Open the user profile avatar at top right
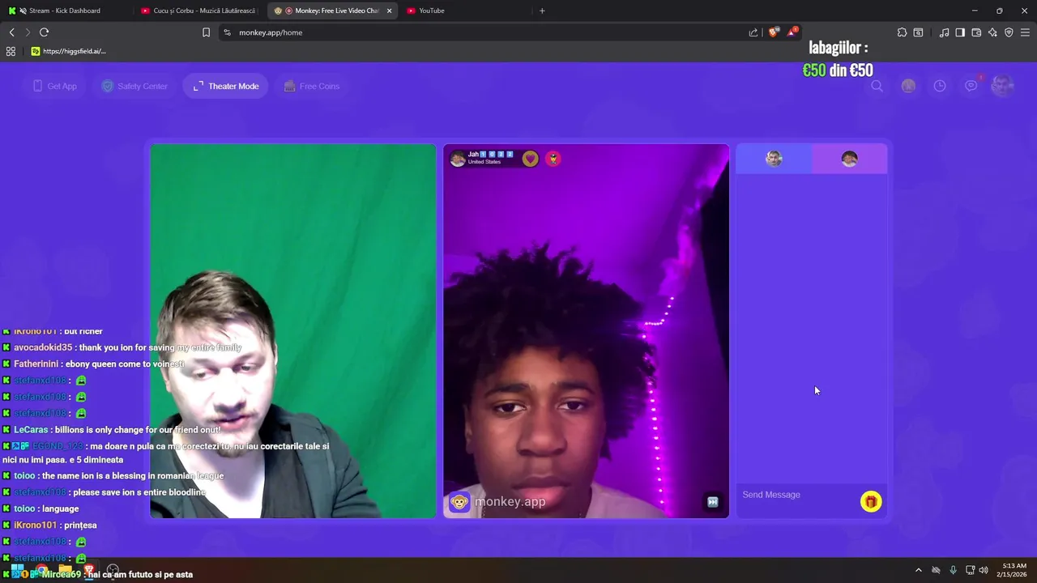The width and height of the screenshot is (1037, 583). [1003, 86]
